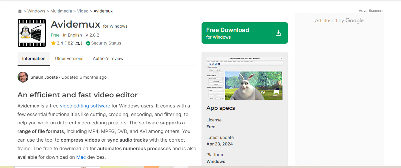Click Shaun Jooste's author avatar

coord(23,77)
